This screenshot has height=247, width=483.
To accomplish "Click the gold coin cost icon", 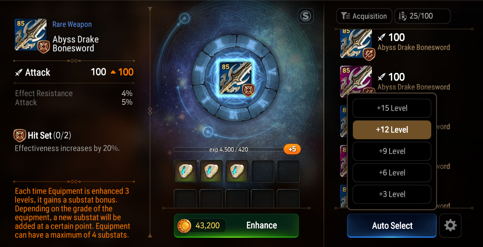I will click(184, 226).
